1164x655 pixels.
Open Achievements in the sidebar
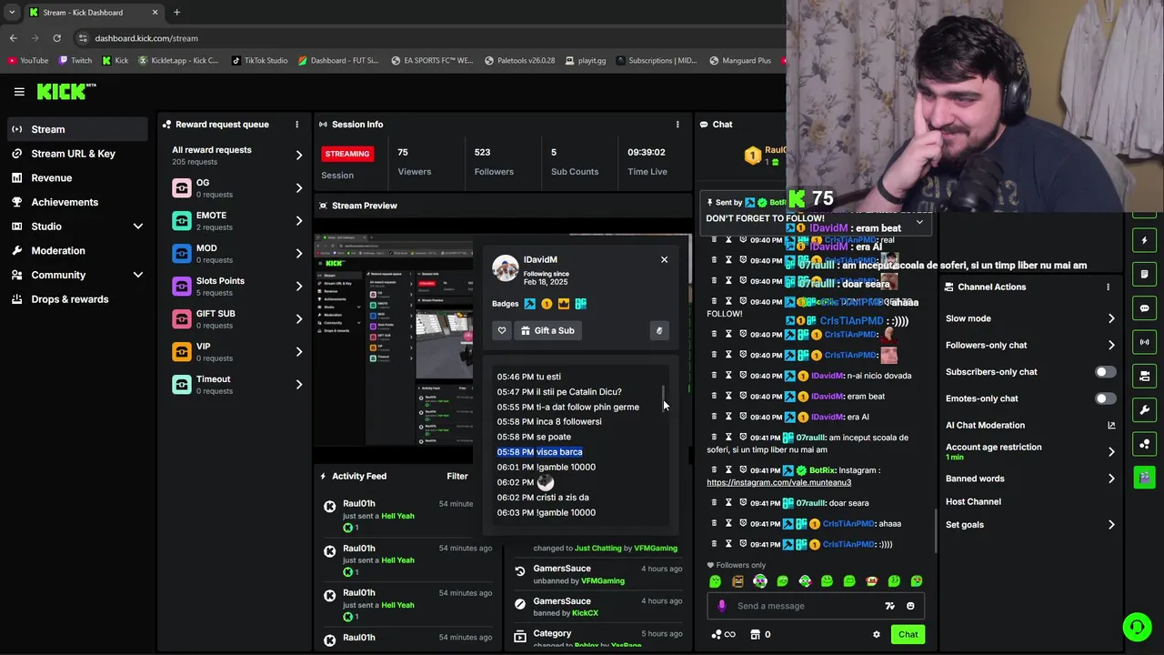coord(77,202)
